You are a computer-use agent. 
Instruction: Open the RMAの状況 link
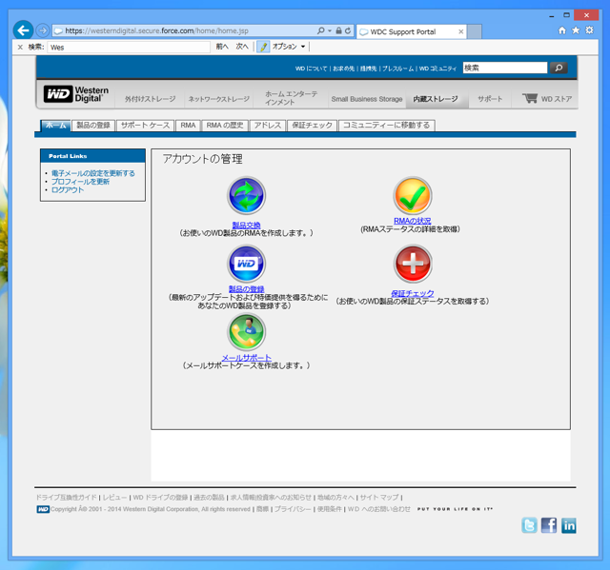coord(413,221)
